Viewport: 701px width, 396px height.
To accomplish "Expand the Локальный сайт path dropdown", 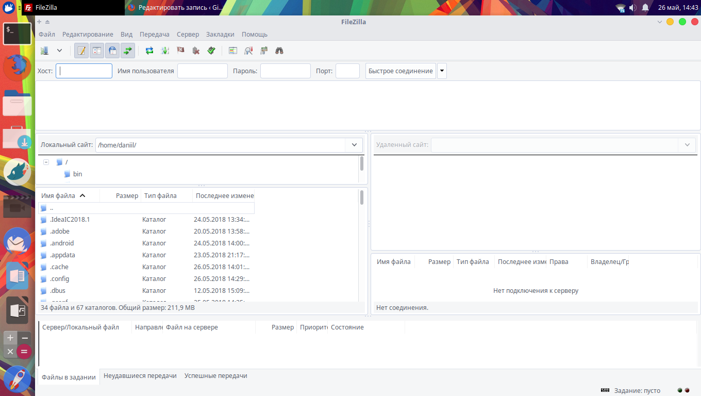I will coord(354,145).
